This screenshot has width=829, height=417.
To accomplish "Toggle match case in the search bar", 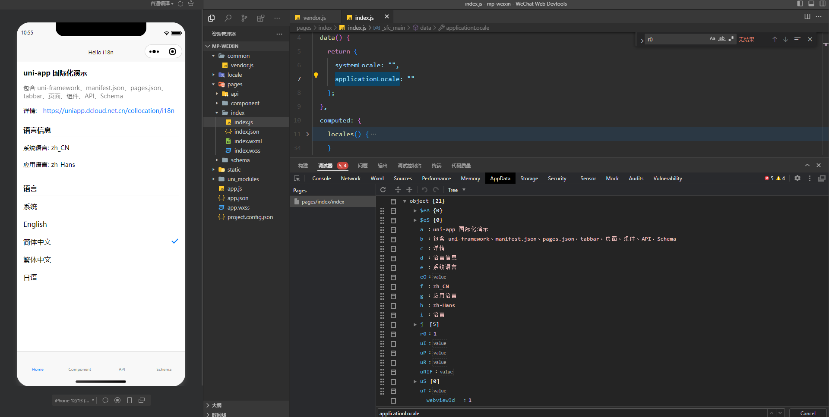I will point(712,38).
